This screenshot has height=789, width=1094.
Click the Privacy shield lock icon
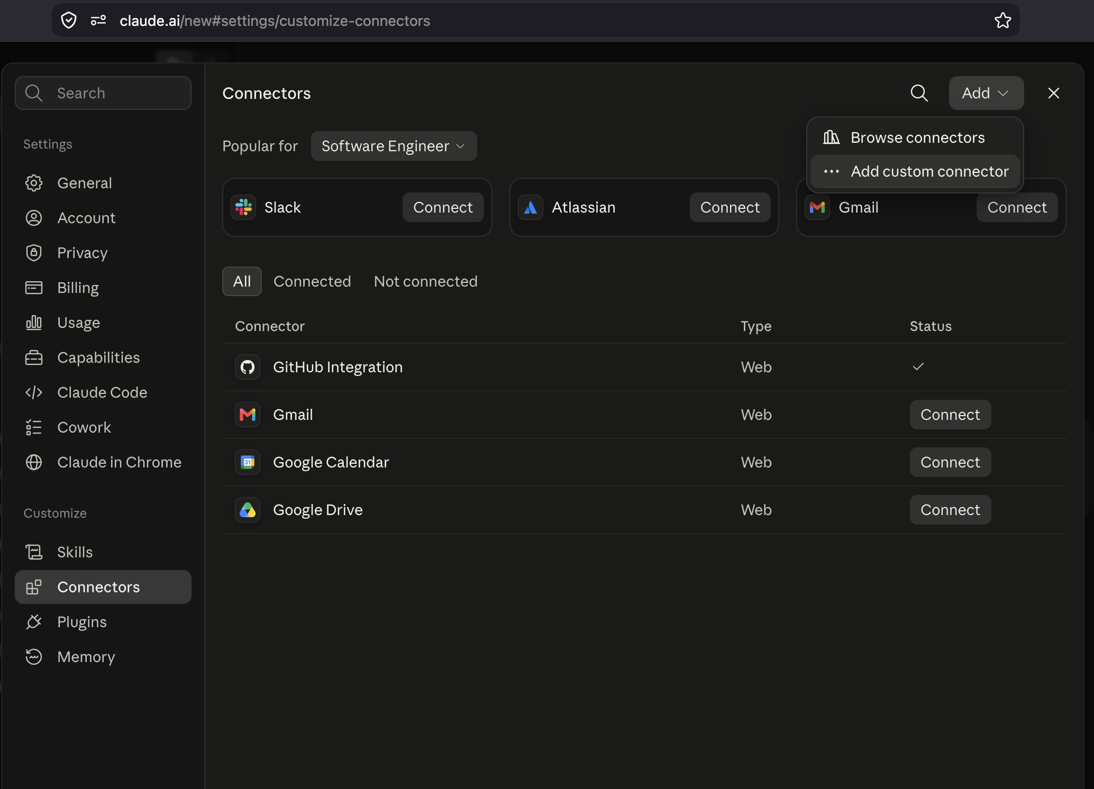tap(34, 253)
